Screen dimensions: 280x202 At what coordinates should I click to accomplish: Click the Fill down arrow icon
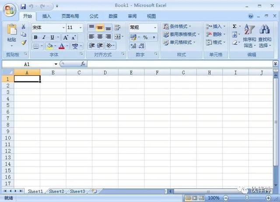click(x=234, y=34)
